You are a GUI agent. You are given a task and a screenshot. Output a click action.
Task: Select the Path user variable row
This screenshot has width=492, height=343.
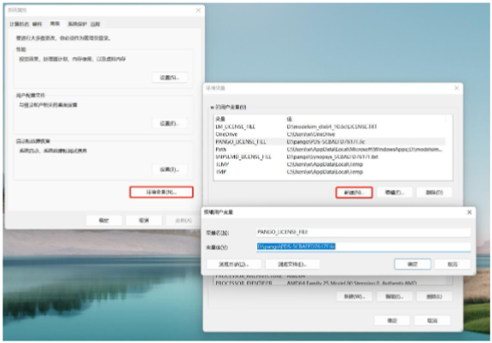pyautogui.click(x=330, y=149)
